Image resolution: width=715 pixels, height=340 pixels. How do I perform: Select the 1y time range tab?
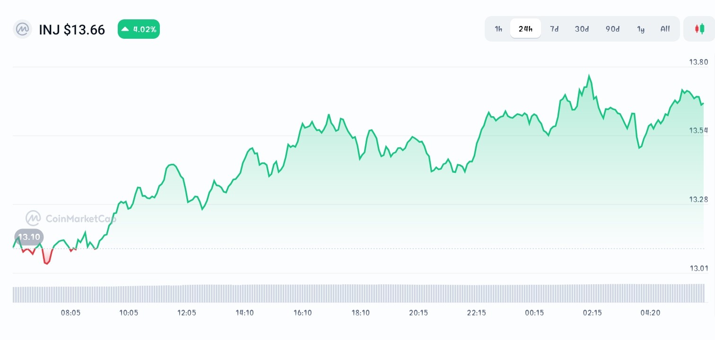(x=641, y=29)
